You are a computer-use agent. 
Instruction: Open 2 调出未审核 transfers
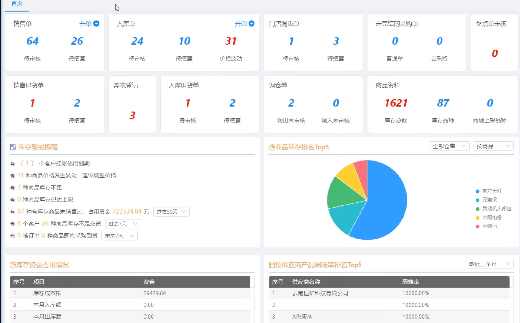coord(291,103)
